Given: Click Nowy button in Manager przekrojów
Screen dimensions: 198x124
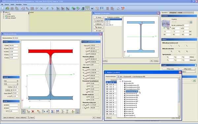Looking at the screenshot, I should (x=98, y=18).
